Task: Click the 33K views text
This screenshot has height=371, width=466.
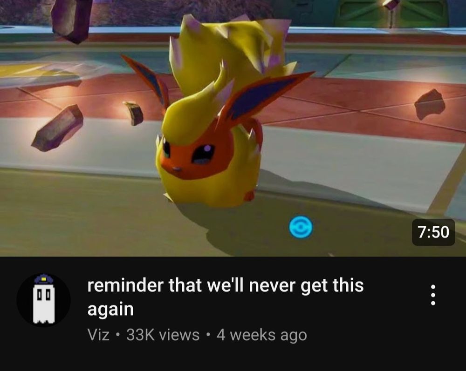Action: pyautogui.click(x=163, y=335)
